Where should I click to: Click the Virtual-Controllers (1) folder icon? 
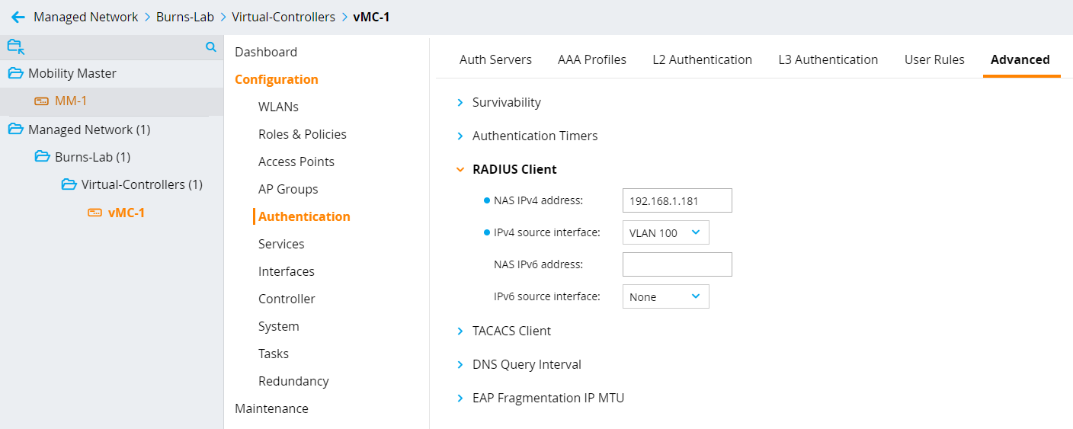(x=69, y=184)
